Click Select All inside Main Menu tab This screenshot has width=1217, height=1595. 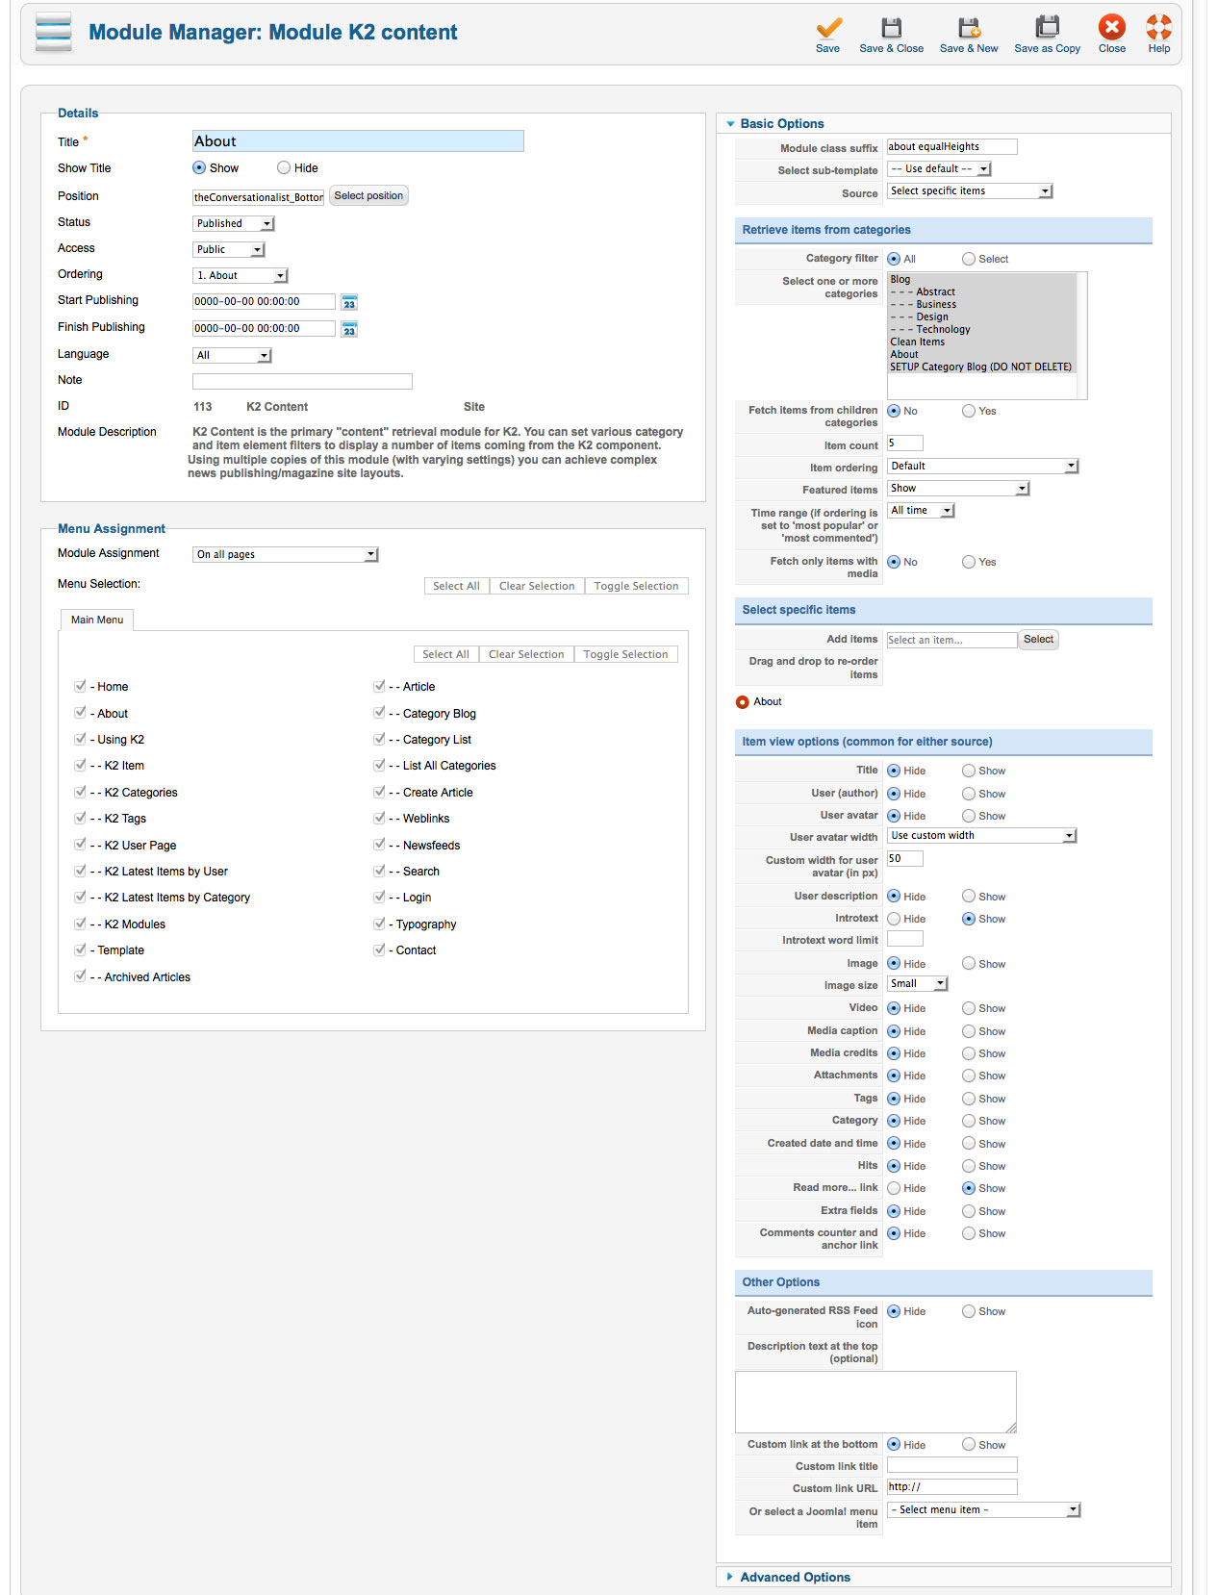coord(445,654)
